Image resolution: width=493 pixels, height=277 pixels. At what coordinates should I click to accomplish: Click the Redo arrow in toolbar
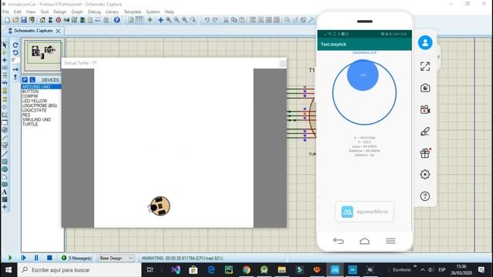pyautogui.click(x=216, y=20)
